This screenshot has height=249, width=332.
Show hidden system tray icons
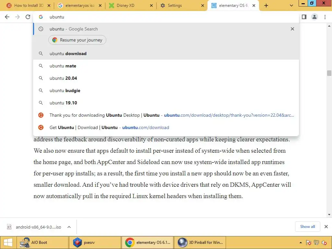(x=301, y=243)
